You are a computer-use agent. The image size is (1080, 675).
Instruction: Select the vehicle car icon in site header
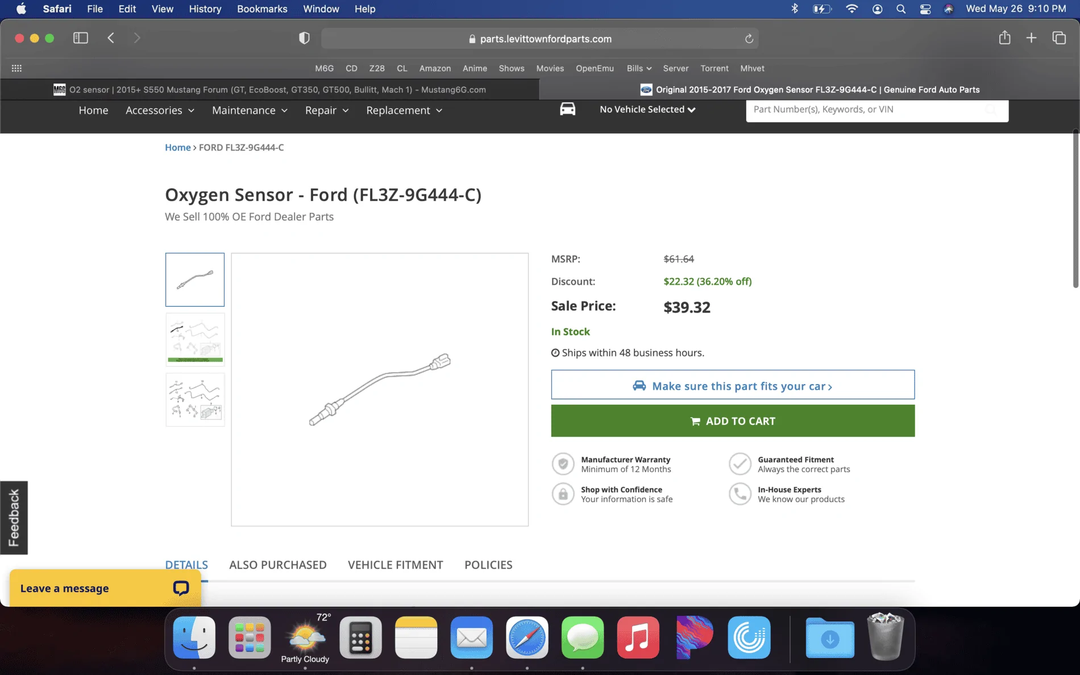coord(567,109)
